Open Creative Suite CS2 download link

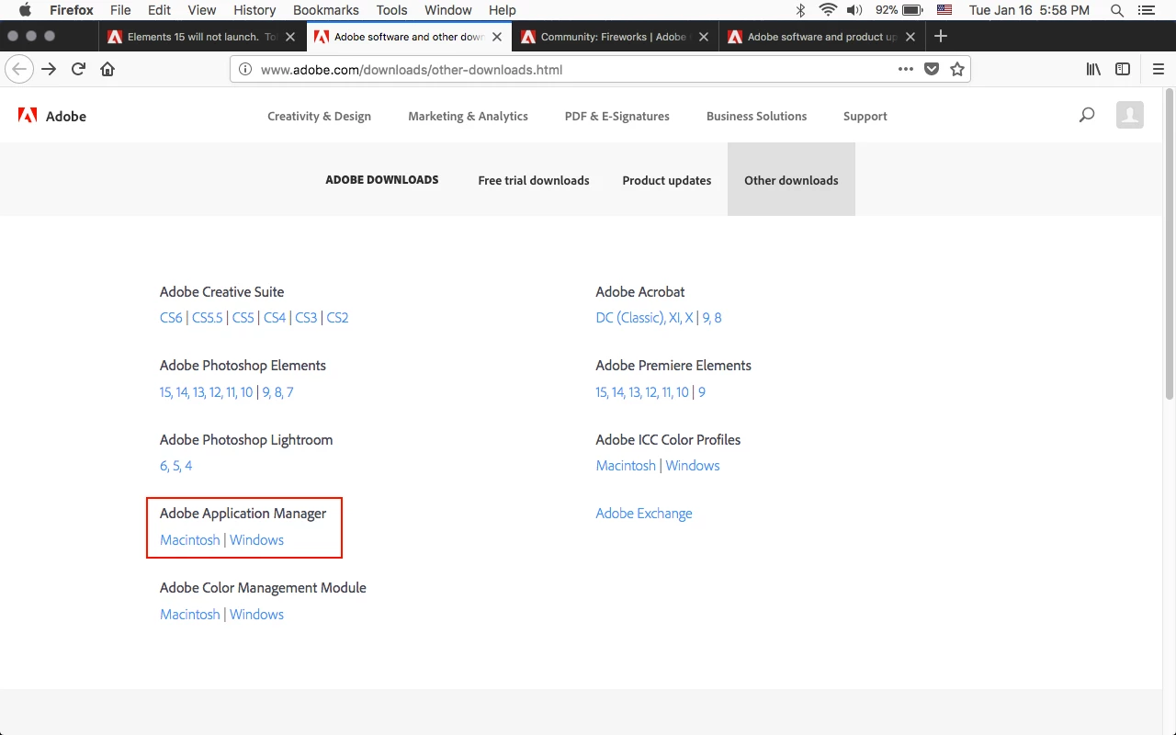pyautogui.click(x=337, y=318)
